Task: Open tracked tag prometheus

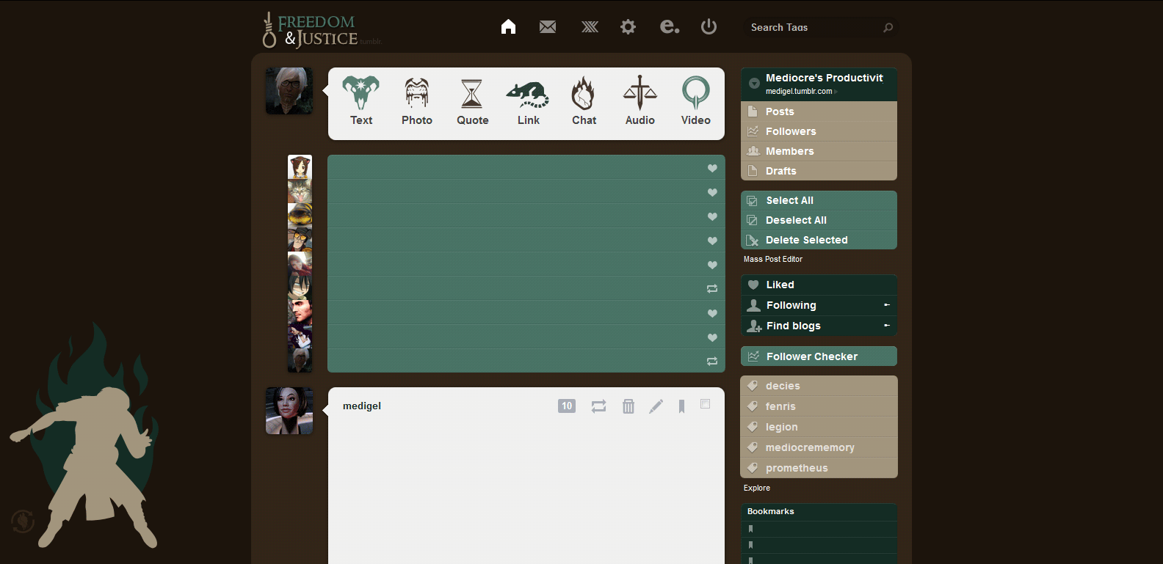Action: 819,468
